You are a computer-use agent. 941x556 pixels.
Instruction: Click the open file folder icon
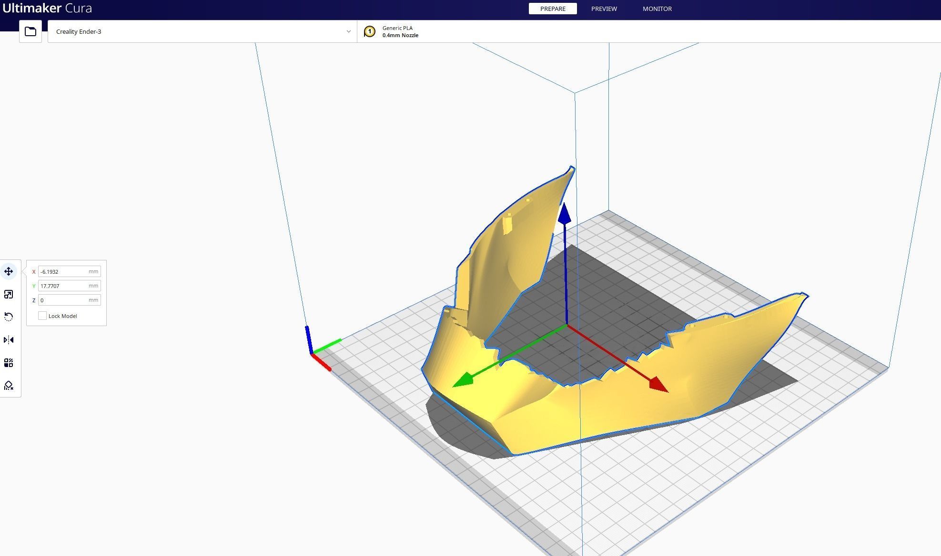(x=30, y=31)
